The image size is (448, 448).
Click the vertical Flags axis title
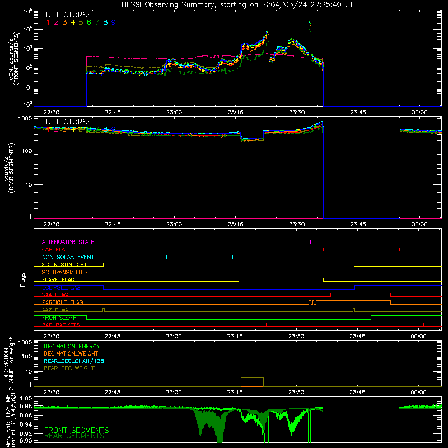pos(23,279)
